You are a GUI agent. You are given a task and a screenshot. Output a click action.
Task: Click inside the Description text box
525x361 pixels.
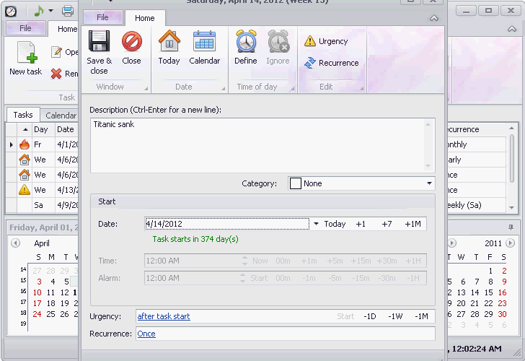tap(262, 145)
